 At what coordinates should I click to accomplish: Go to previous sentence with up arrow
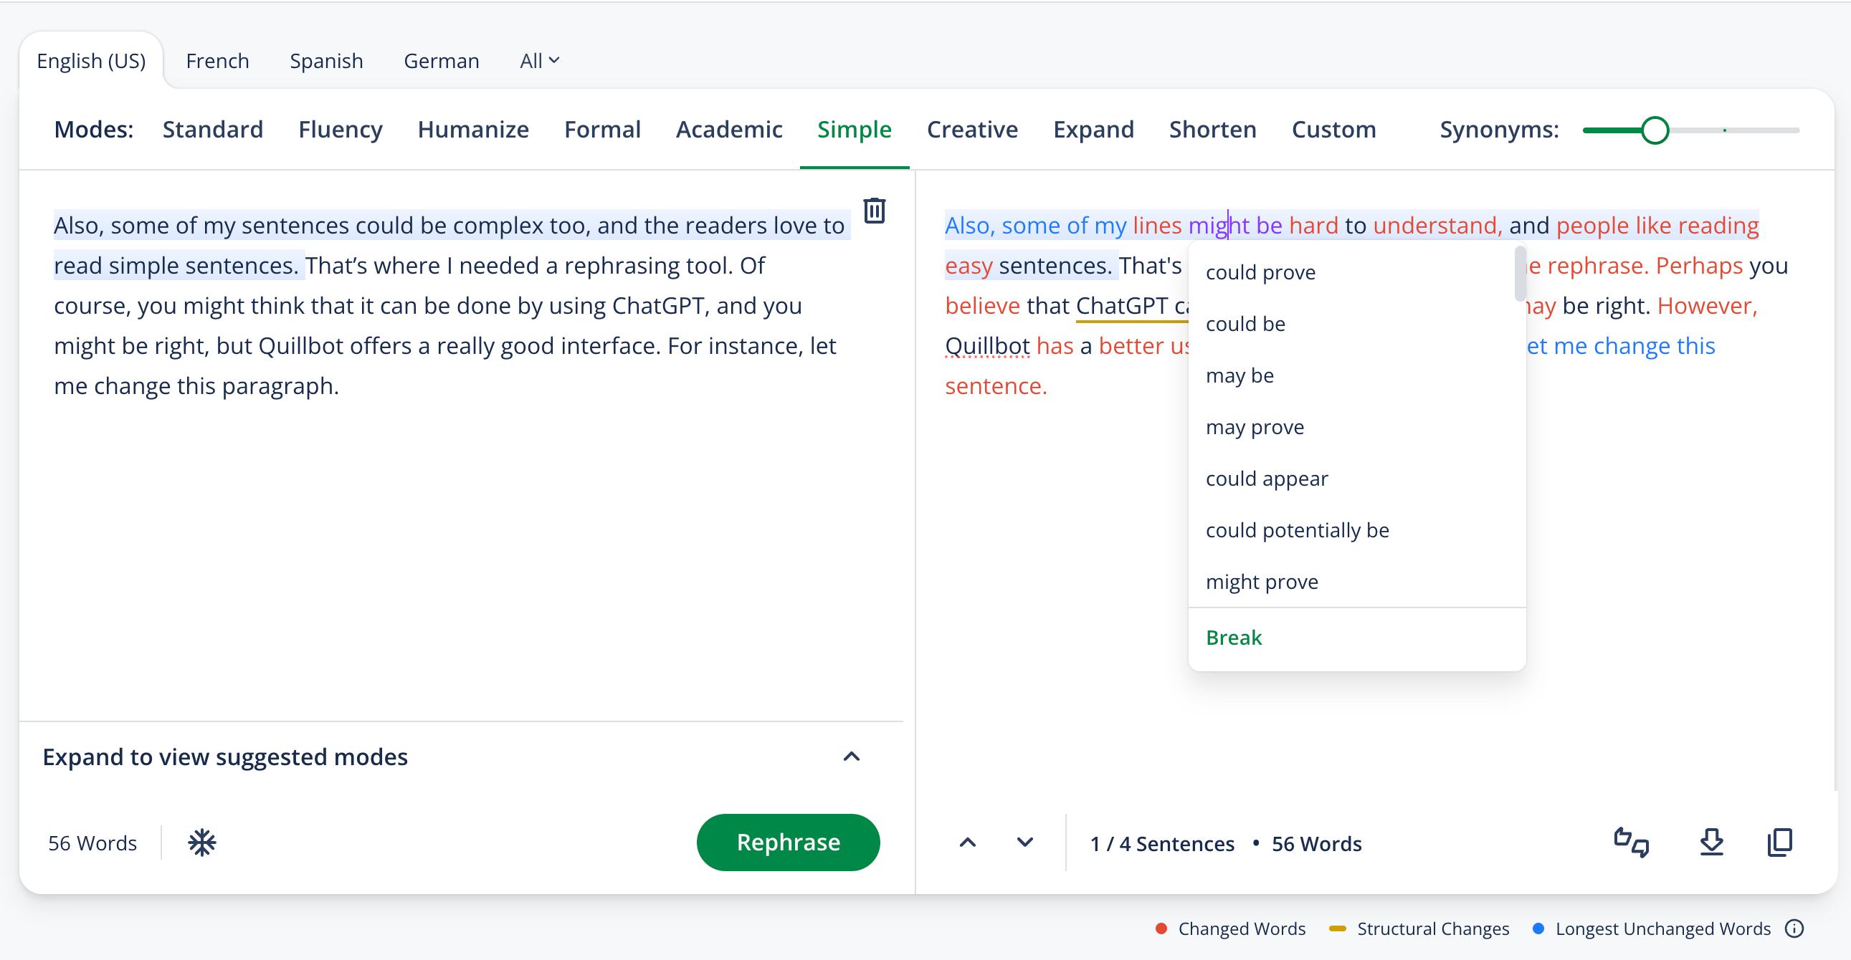[x=967, y=843]
